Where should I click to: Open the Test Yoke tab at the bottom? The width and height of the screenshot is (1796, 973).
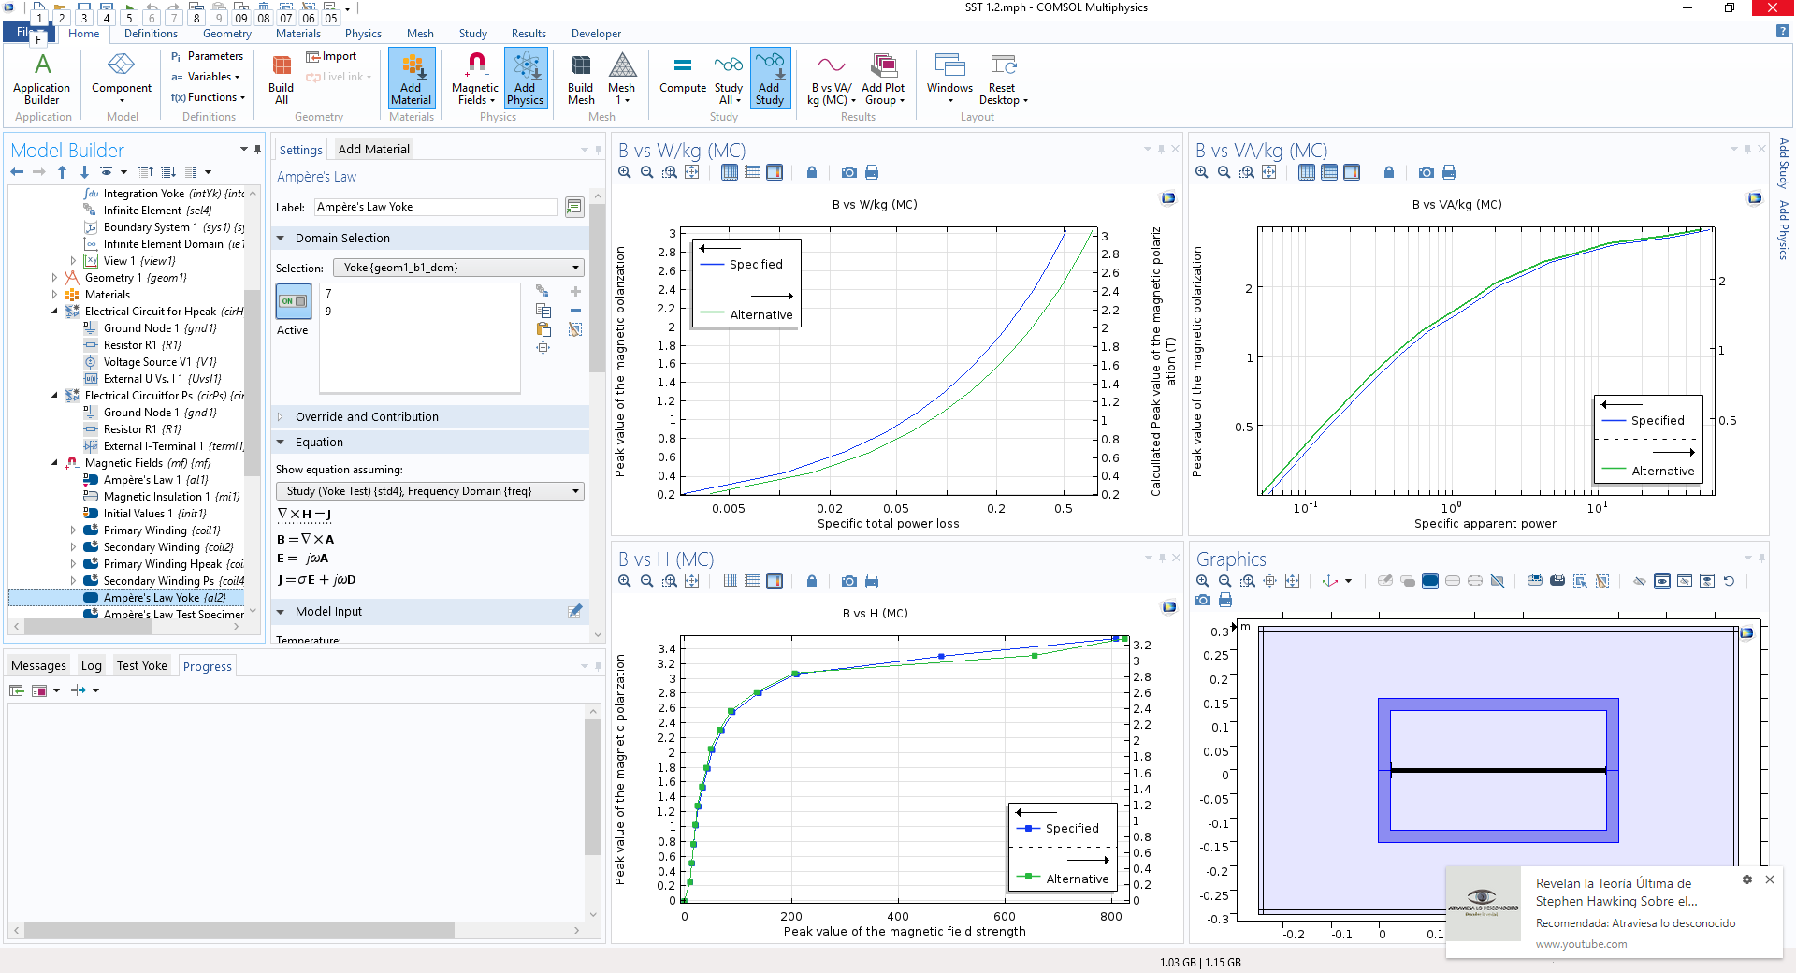142,665
